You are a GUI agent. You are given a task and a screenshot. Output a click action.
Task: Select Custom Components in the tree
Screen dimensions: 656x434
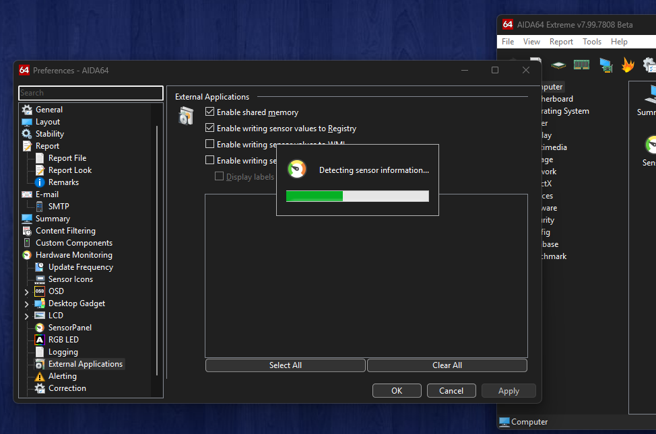click(x=74, y=243)
